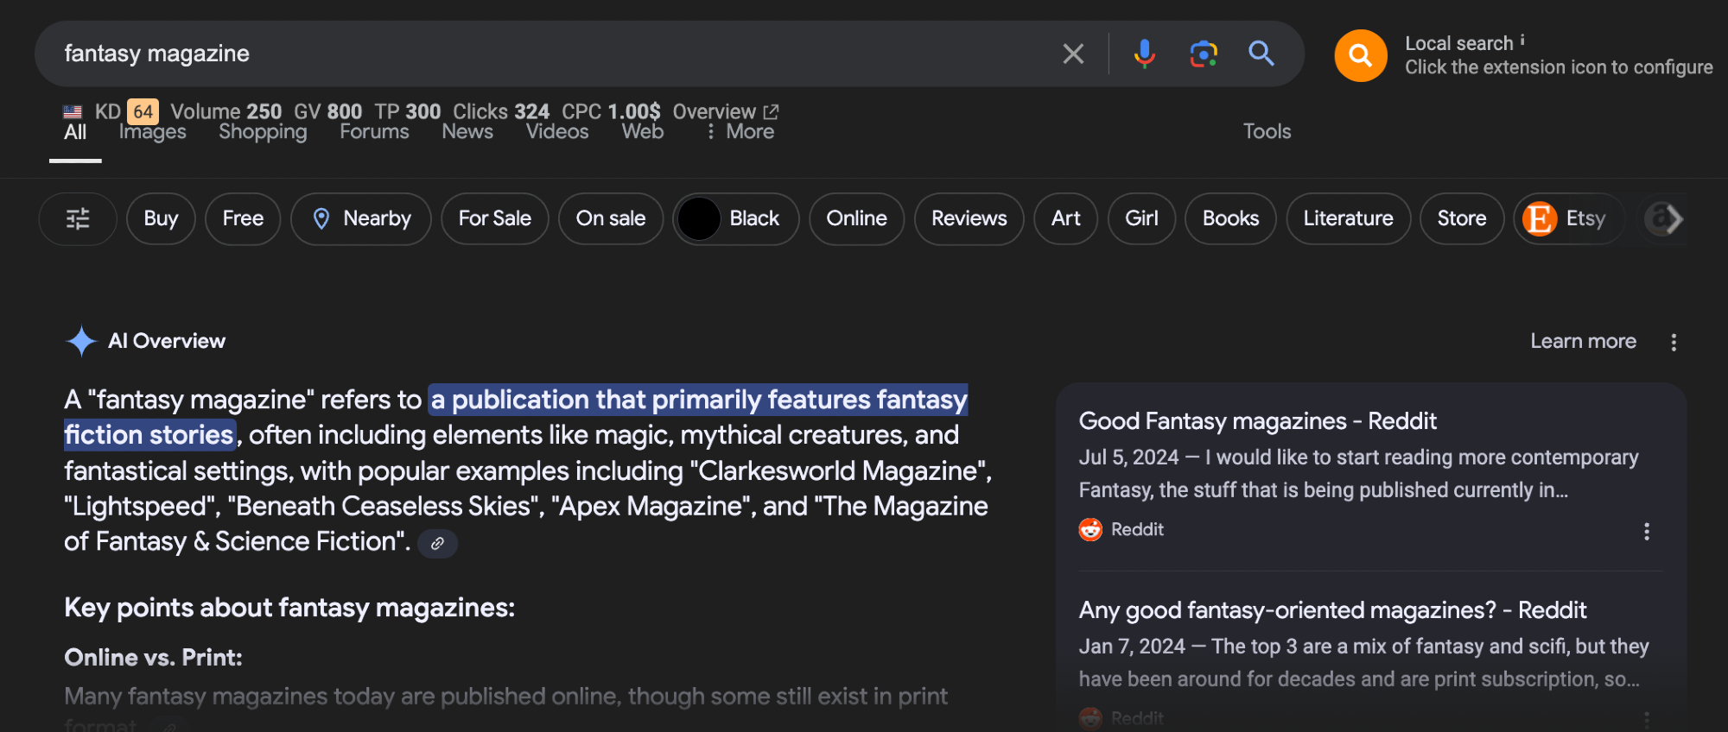This screenshot has width=1728, height=732.
Task: Open Google Lens image search icon
Action: click(1203, 54)
